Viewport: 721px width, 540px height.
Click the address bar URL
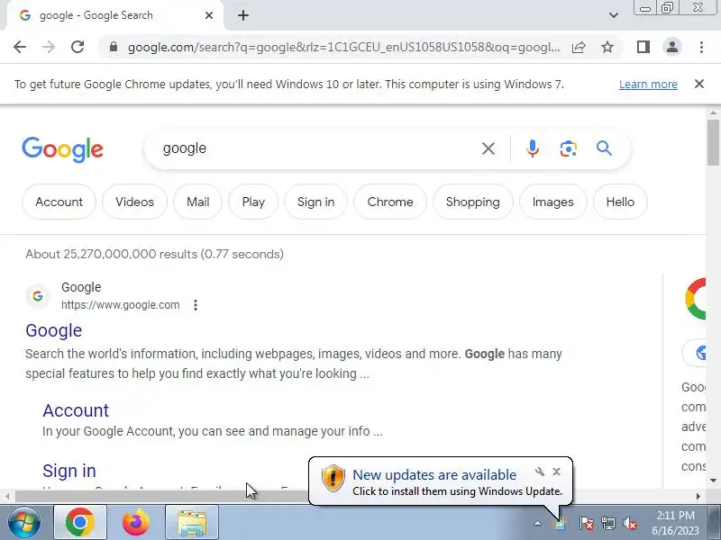click(x=344, y=47)
